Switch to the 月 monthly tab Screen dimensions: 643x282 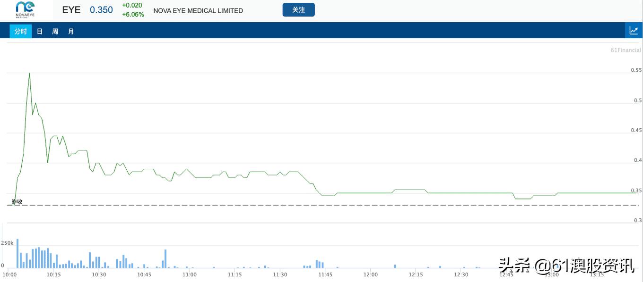click(x=71, y=32)
